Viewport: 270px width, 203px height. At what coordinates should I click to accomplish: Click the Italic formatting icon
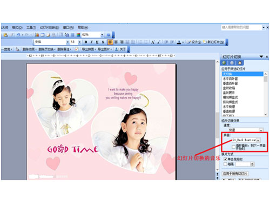(91, 42)
